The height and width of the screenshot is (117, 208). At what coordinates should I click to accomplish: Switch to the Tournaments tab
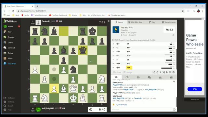click(x=168, y=22)
